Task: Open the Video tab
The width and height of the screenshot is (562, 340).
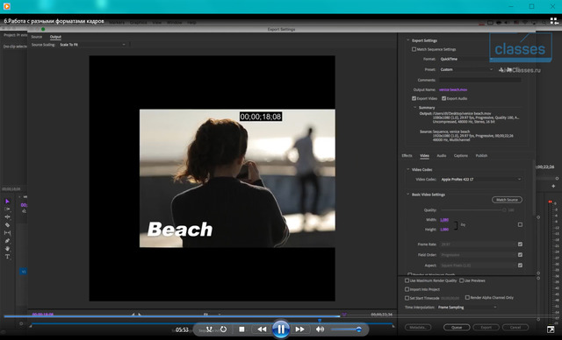Action: (x=424, y=155)
